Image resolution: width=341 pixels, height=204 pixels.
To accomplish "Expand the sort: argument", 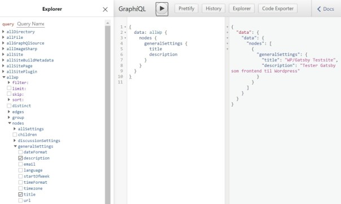I will click(x=9, y=100).
